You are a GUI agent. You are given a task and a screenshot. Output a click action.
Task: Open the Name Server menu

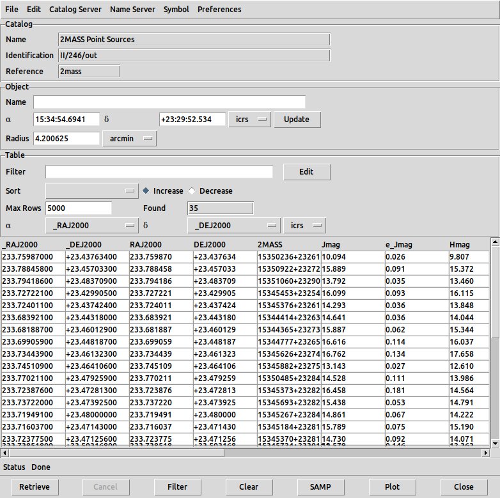point(132,9)
